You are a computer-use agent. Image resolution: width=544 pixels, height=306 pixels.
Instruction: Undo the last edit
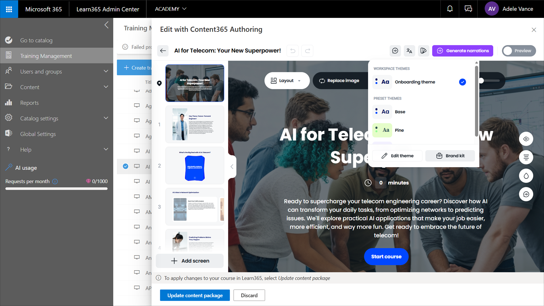[293, 51]
